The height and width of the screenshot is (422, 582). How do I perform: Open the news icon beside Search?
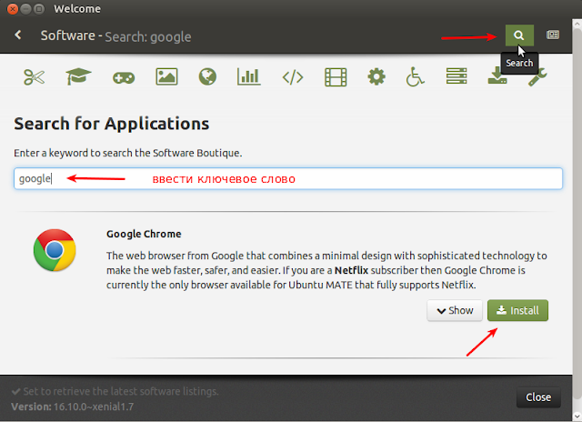(553, 35)
